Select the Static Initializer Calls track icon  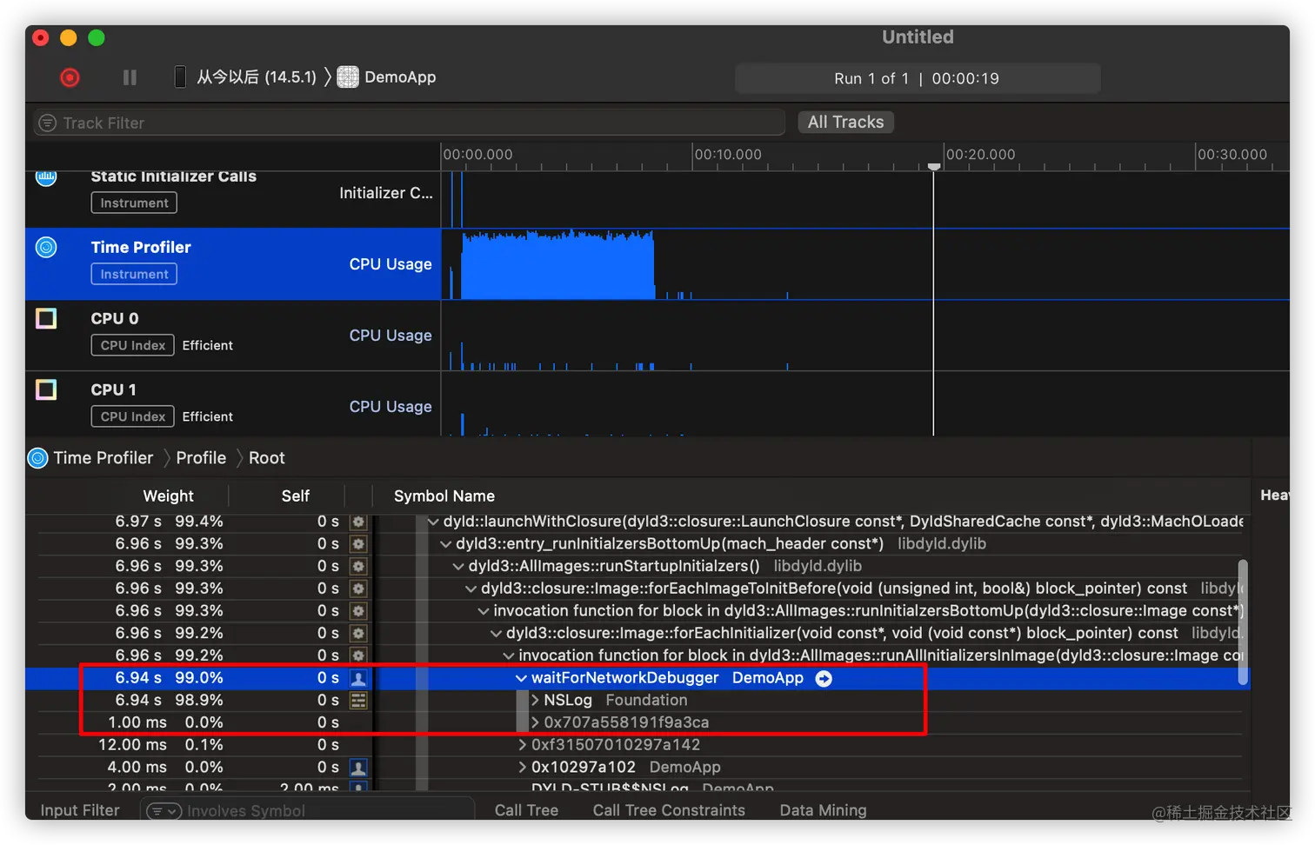tap(46, 177)
